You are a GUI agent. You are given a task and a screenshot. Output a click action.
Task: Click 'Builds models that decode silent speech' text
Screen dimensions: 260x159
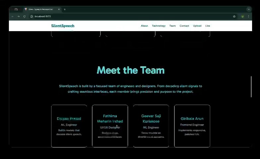point(69,132)
